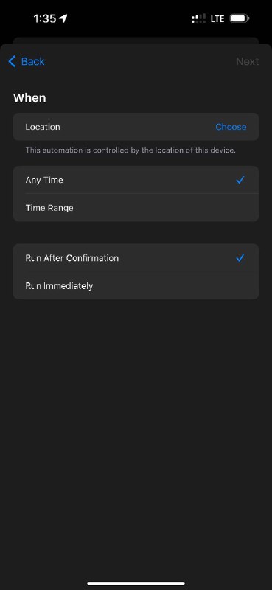This screenshot has height=590, width=272.
Task: Tap the Run After Confirmation checkmark
Action: pyautogui.click(x=240, y=257)
